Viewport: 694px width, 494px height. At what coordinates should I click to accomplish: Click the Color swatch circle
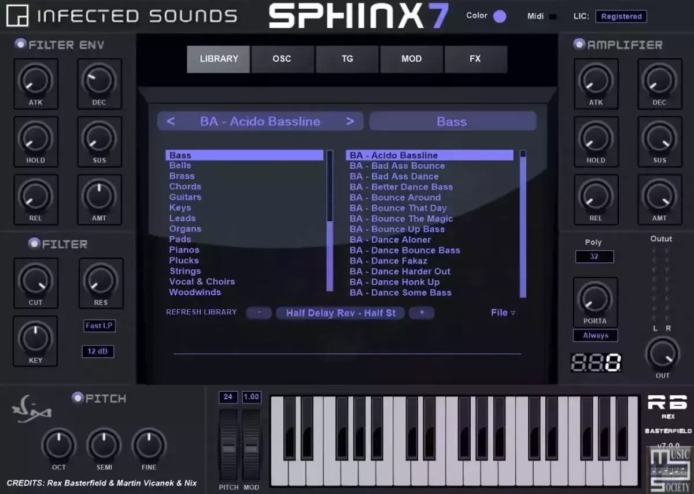[x=500, y=16]
